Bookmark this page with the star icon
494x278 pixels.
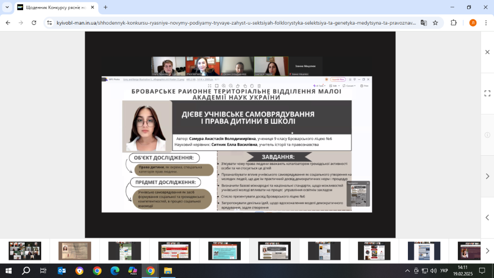[435, 23]
